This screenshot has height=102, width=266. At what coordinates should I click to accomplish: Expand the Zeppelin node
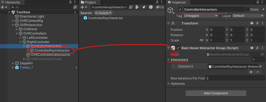tap(13, 63)
